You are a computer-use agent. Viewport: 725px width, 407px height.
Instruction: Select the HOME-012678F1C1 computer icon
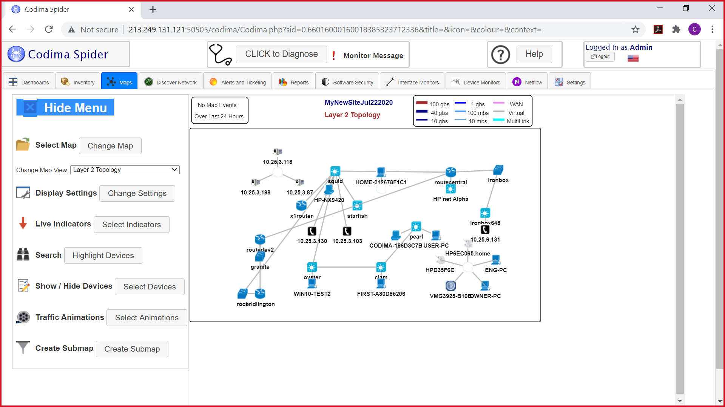(381, 172)
